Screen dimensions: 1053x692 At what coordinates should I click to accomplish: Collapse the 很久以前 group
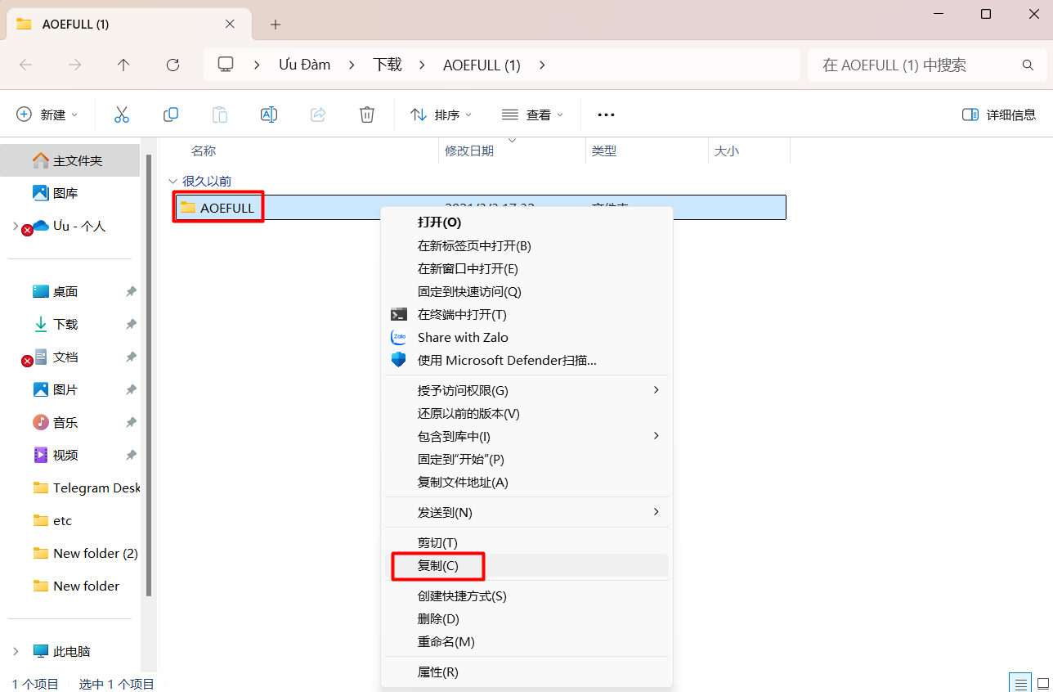(x=173, y=181)
